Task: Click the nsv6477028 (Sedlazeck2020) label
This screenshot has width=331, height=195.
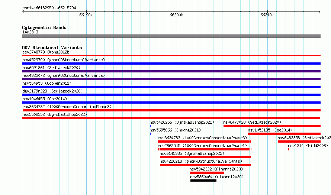Action: pos(252,122)
